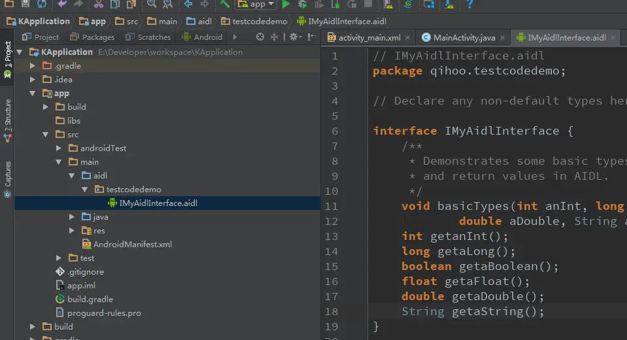Screen dimensions: 627x340
Task: Navigate Forward with the gray arrow
Action: 205,4
